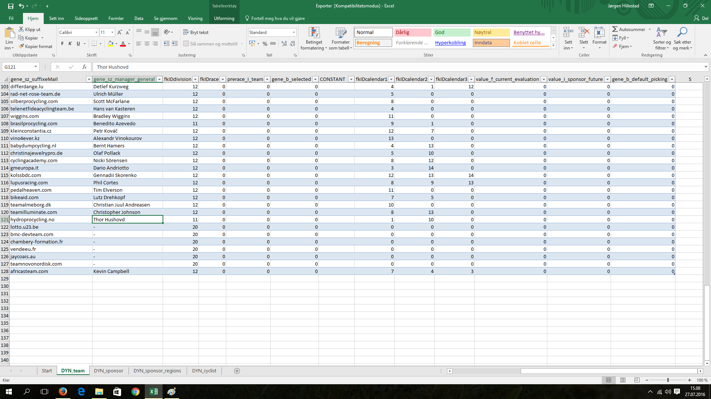
Task: Open Excel from the Windows taskbar
Action: pos(153,392)
